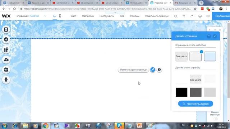This screenshot has width=230, height=129.
Task: Open the Помощь menu
Action: pyautogui.click(x=135, y=16)
